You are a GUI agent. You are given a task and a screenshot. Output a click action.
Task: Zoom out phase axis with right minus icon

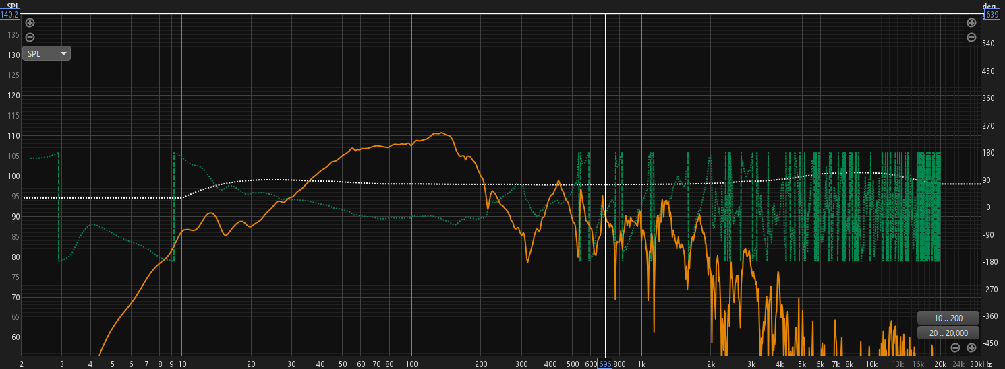971,38
